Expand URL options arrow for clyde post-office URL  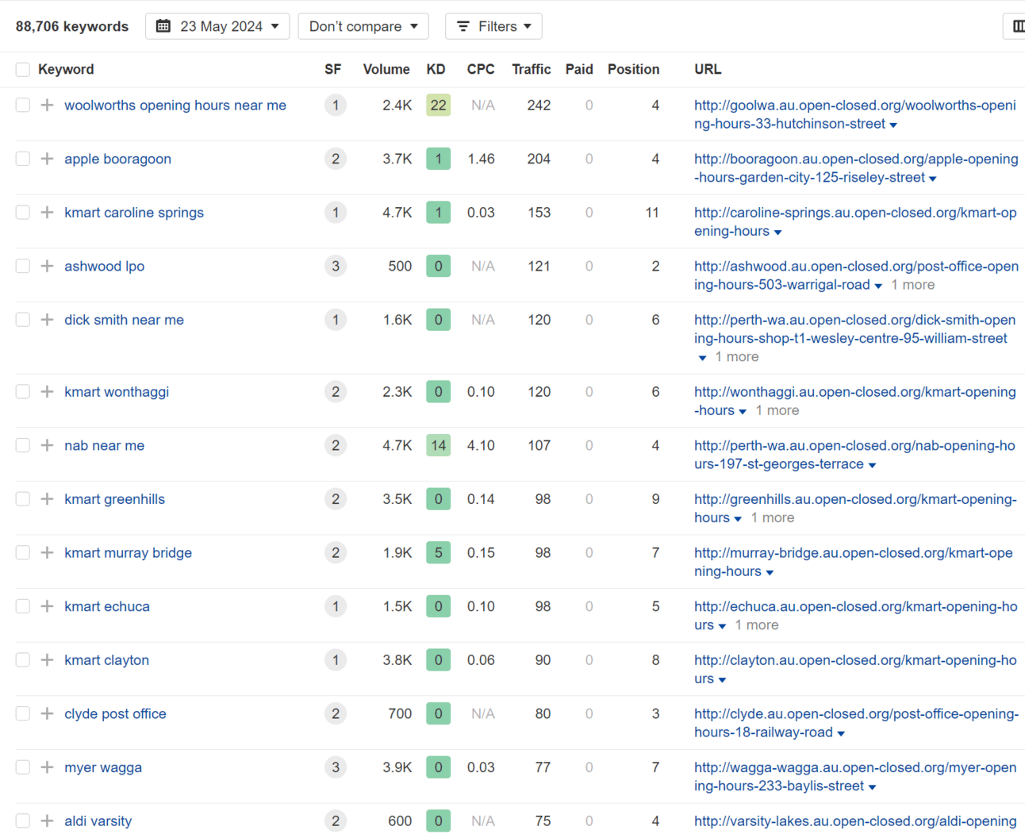click(x=841, y=733)
